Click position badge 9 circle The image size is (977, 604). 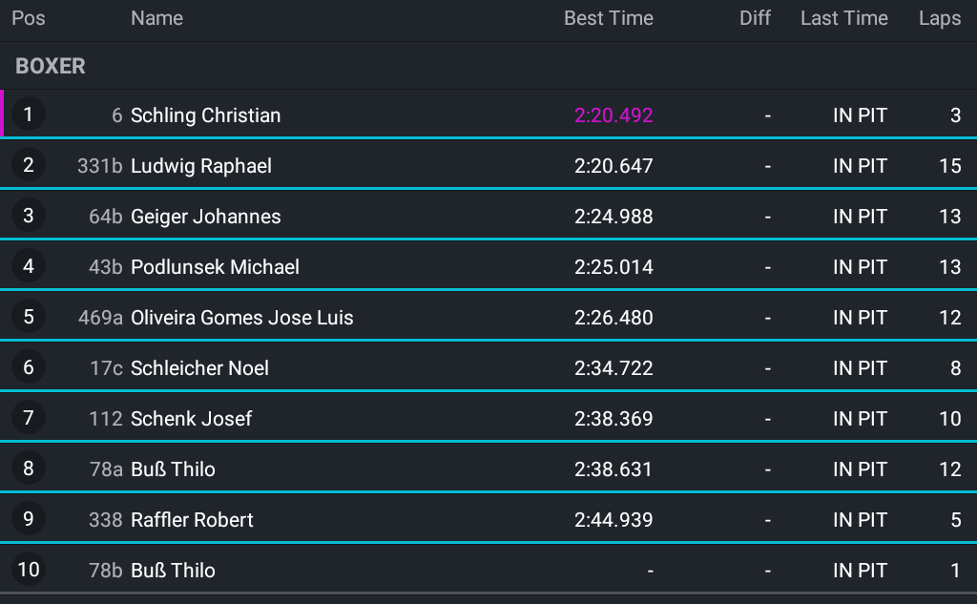click(x=28, y=519)
